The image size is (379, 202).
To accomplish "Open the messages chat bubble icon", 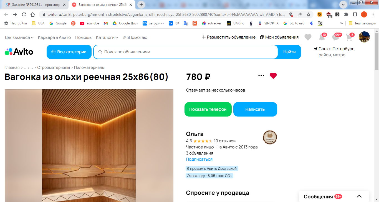I will (x=336, y=37).
